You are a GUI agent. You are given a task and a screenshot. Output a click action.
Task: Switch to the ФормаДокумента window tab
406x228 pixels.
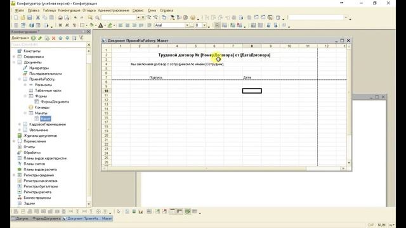(36, 218)
